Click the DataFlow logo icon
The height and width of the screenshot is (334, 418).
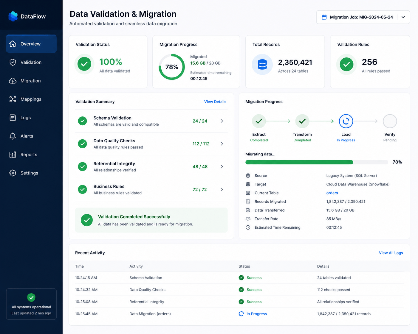pyautogui.click(x=13, y=16)
